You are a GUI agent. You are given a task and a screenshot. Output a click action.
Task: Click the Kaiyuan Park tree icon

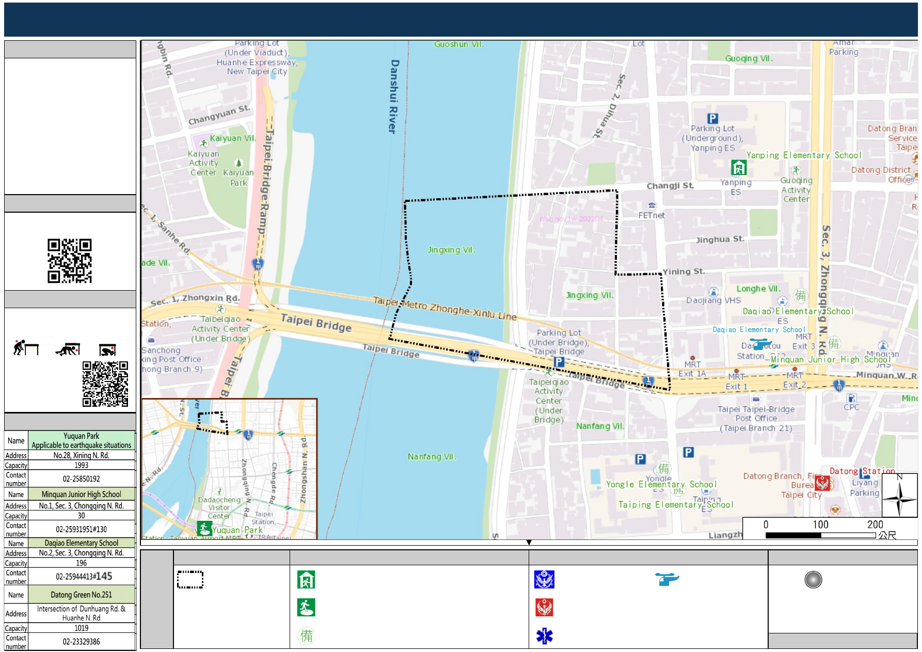(239, 163)
